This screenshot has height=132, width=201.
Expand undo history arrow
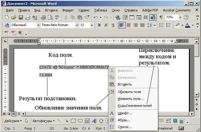pos(101,17)
